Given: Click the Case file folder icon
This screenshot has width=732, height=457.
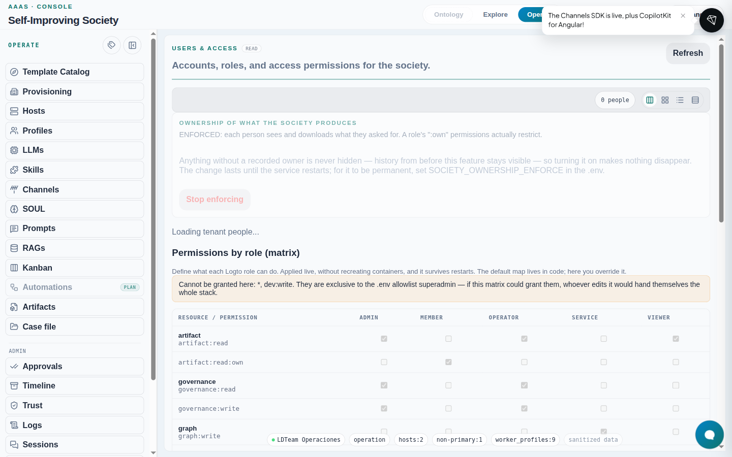Looking at the screenshot, I should tap(14, 327).
